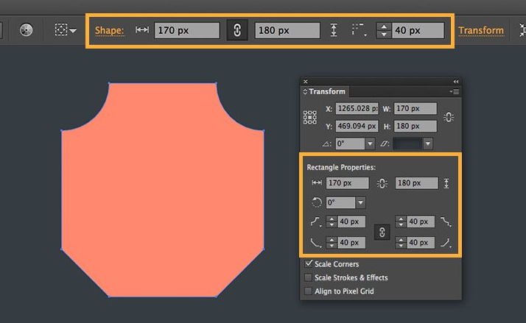The height and width of the screenshot is (323, 526).
Task: Click the rectangle rotation angle field
Action: point(340,203)
